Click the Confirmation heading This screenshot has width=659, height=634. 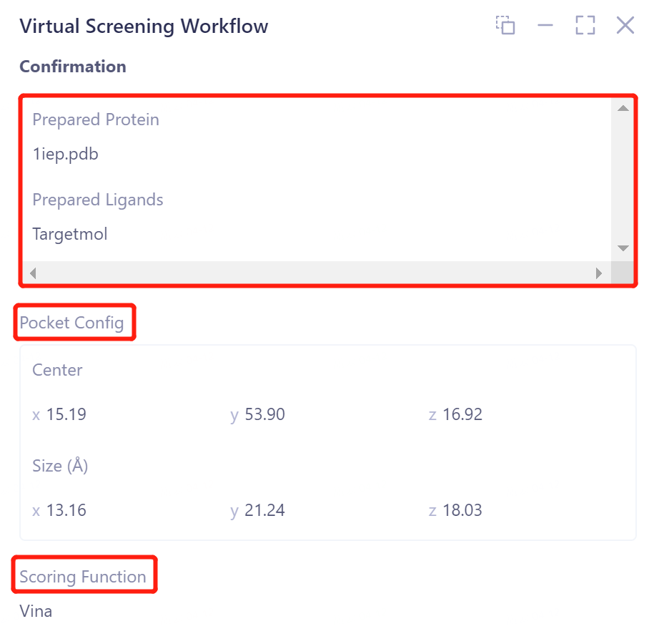tap(73, 67)
